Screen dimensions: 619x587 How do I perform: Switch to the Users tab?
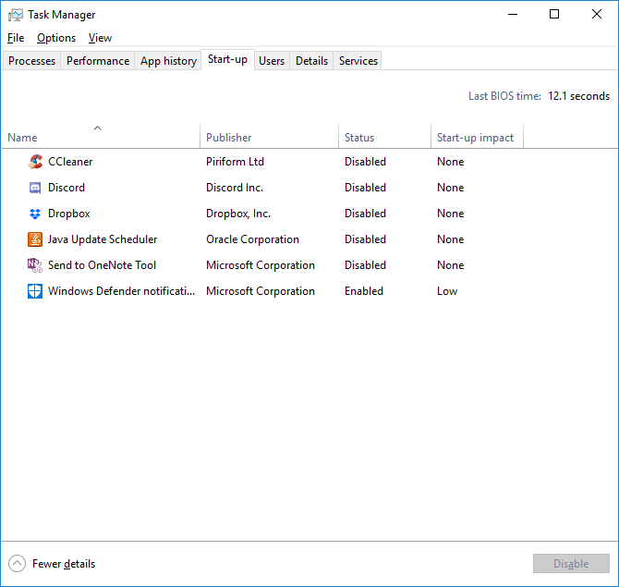tap(272, 61)
